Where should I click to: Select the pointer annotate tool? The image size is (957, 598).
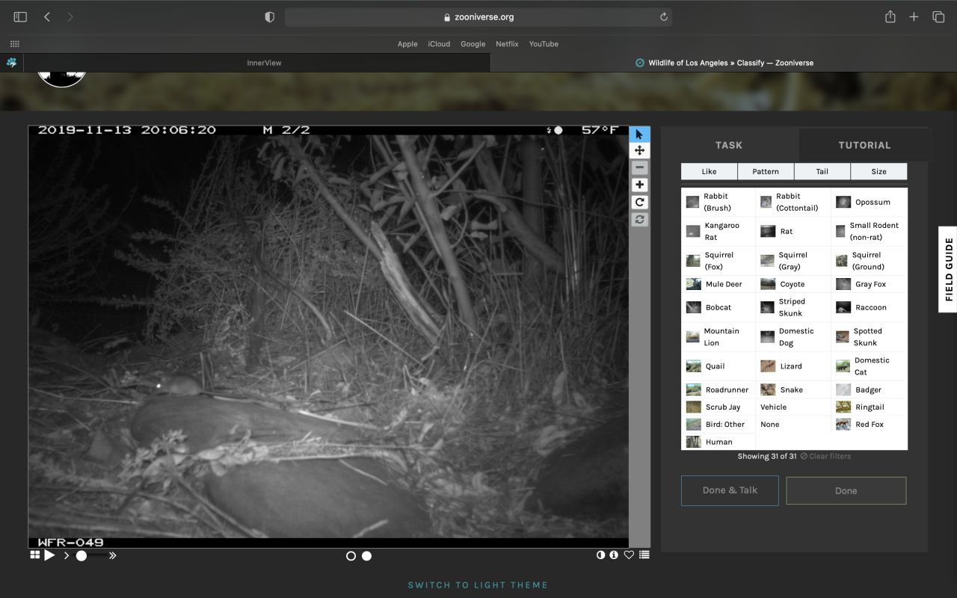(639, 135)
